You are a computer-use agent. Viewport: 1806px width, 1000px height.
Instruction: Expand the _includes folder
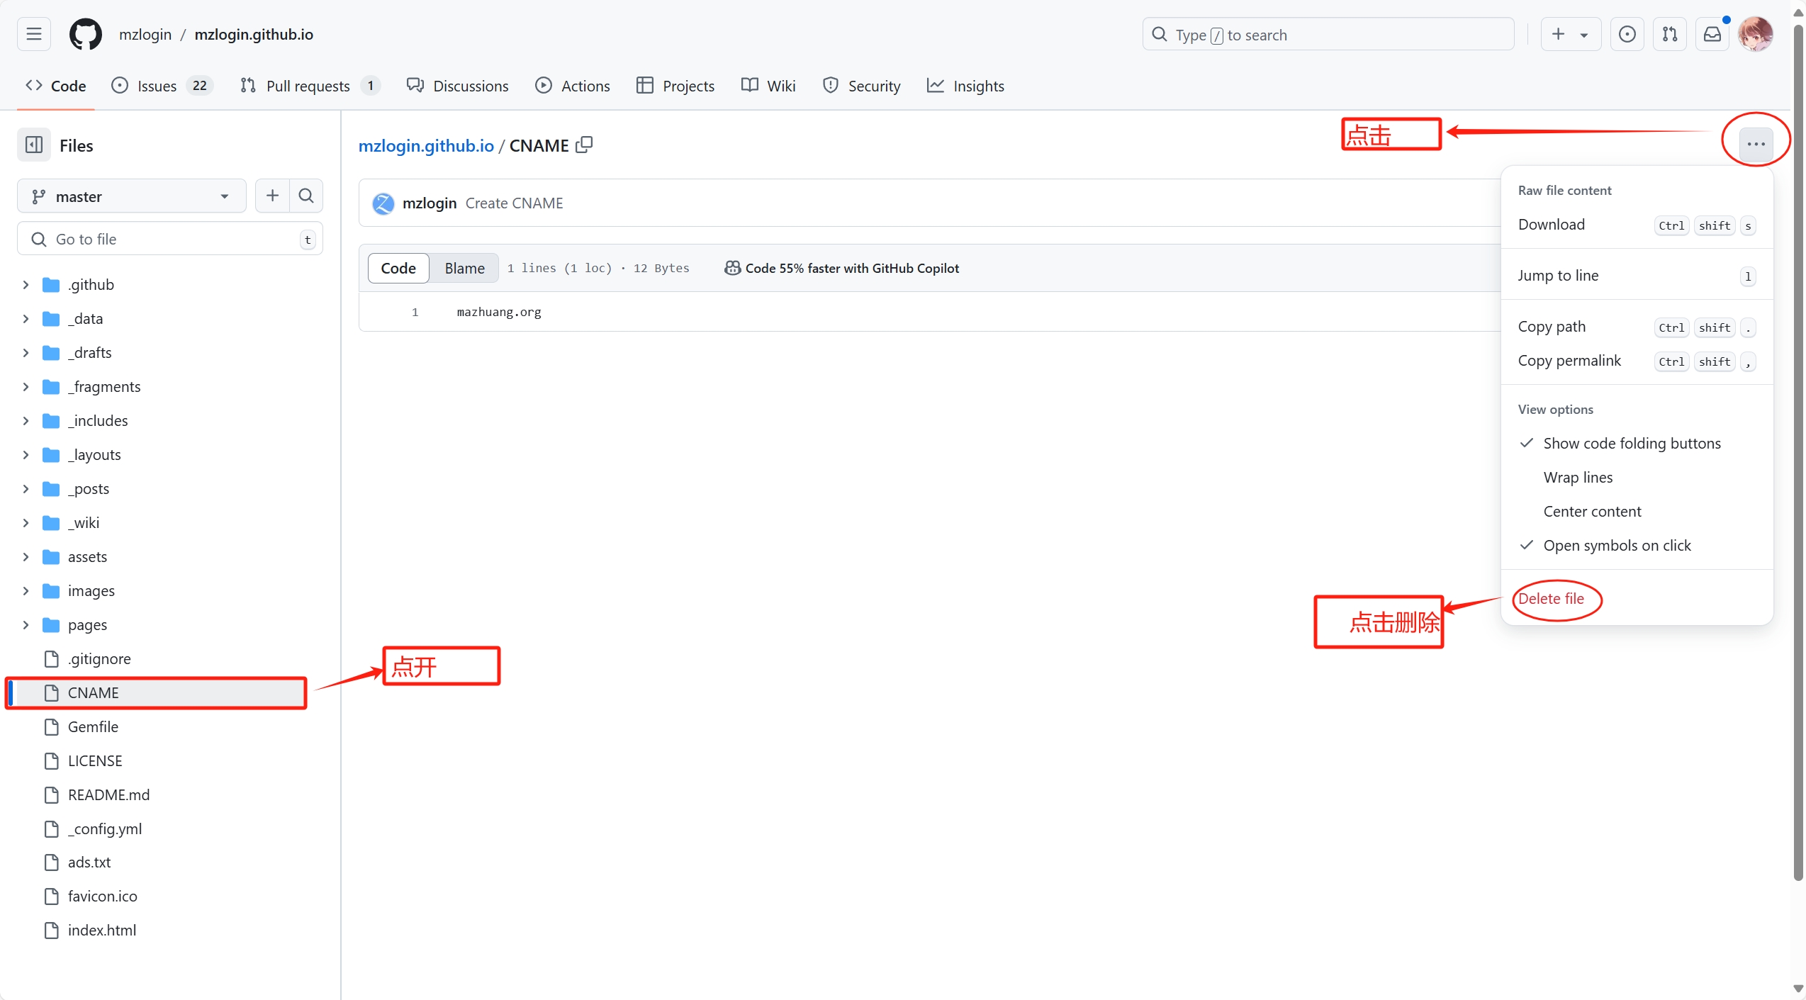click(x=26, y=420)
